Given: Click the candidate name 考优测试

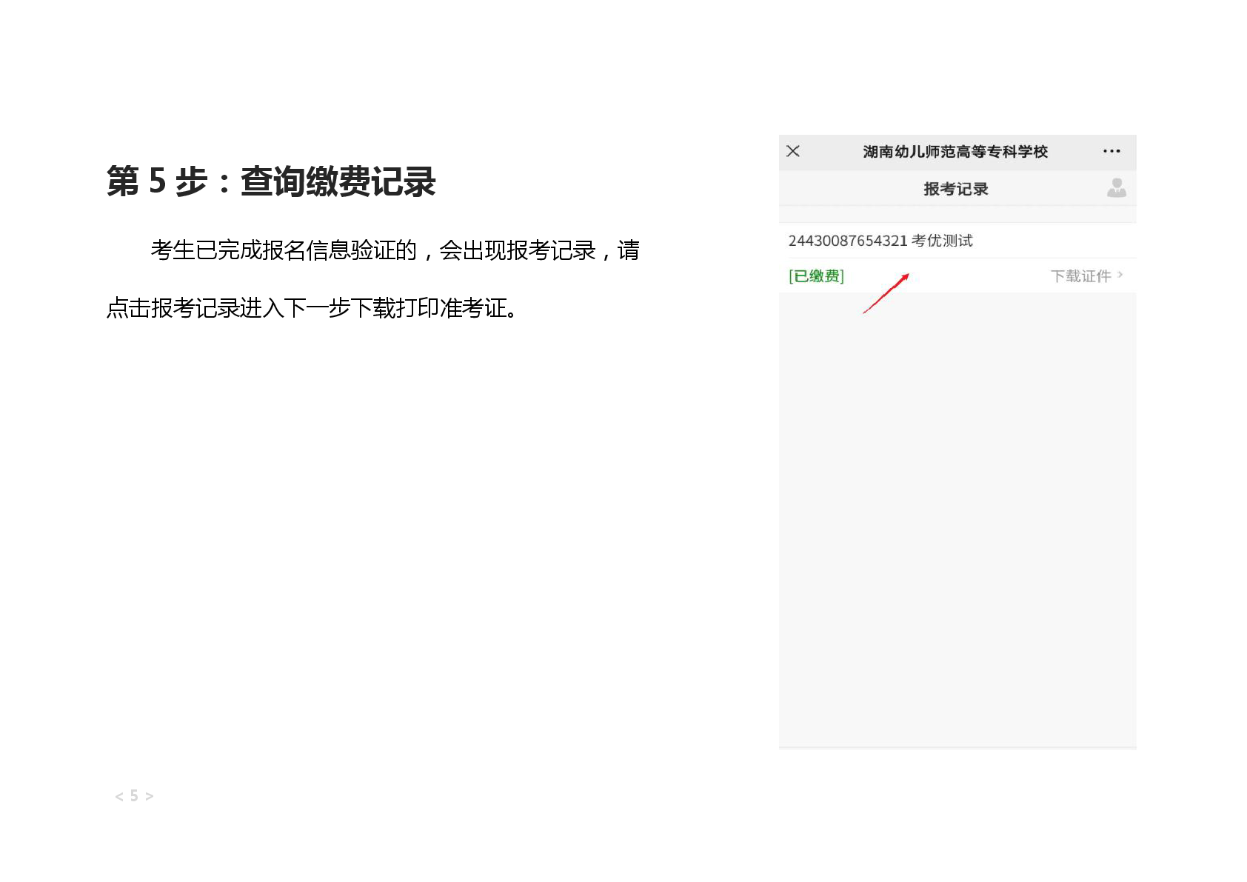Looking at the screenshot, I should 942,241.
